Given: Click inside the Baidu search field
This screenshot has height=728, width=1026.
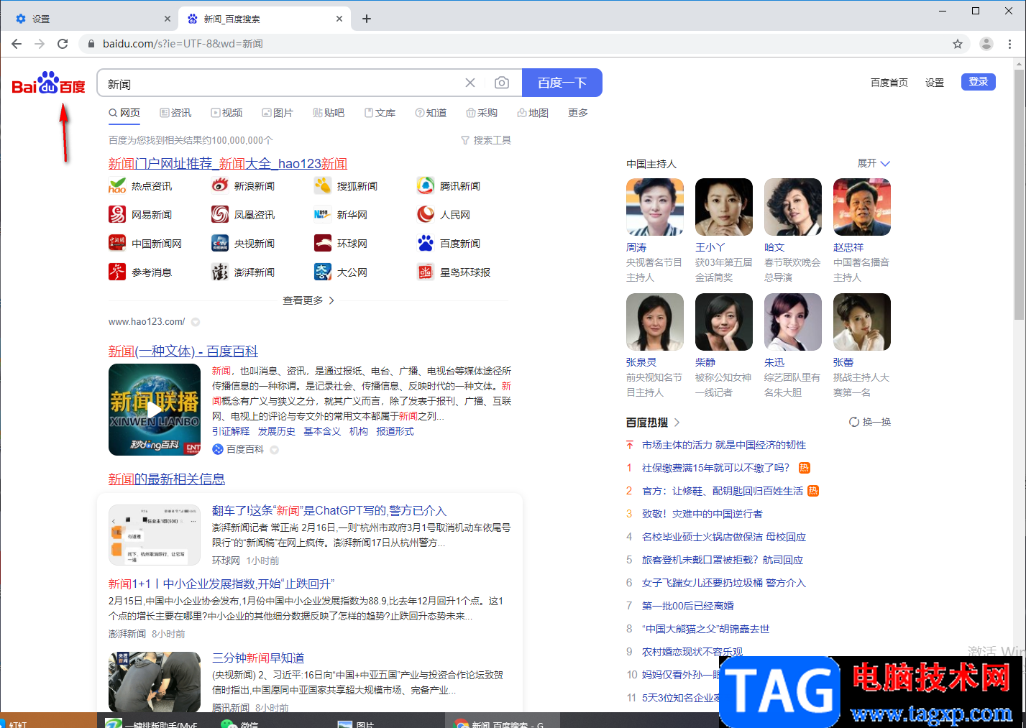Looking at the screenshot, I should point(280,83).
